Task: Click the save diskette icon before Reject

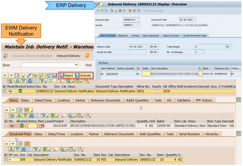Action: click(x=54, y=75)
